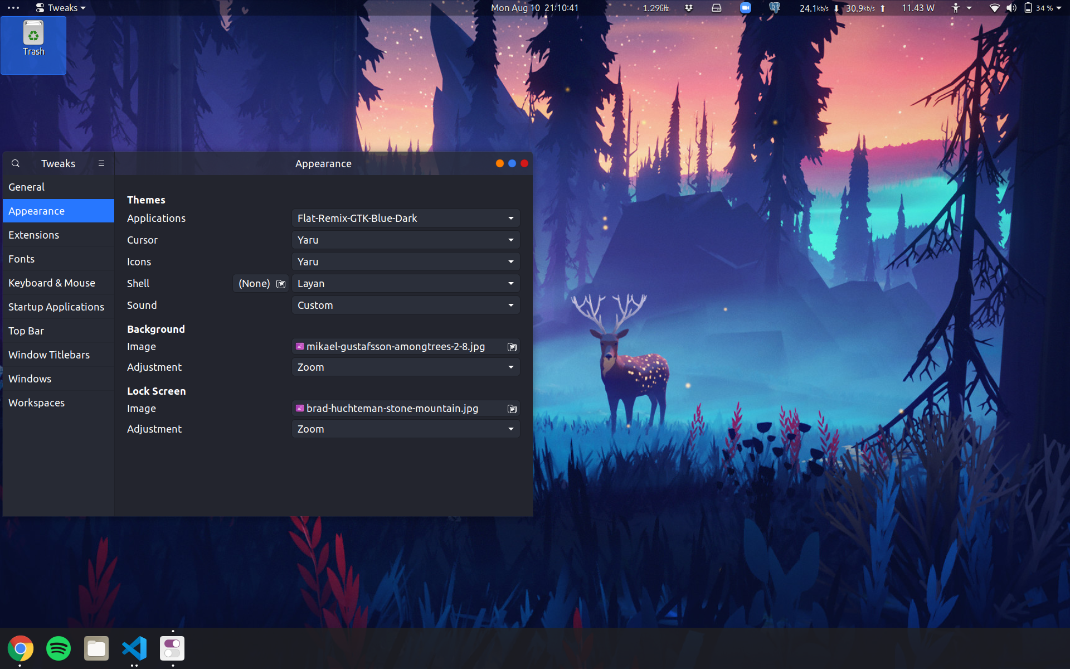The width and height of the screenshot is (1070, 669).
Task: Open Google Chrome from the dock
Action: tap(21, 648)
